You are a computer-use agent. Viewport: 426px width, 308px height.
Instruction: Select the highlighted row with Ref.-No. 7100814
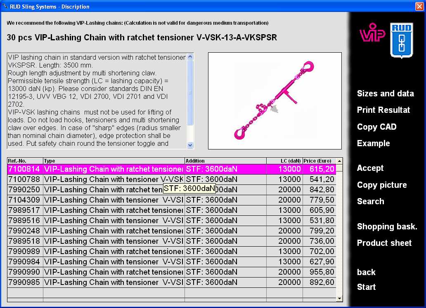click(172, 169)
